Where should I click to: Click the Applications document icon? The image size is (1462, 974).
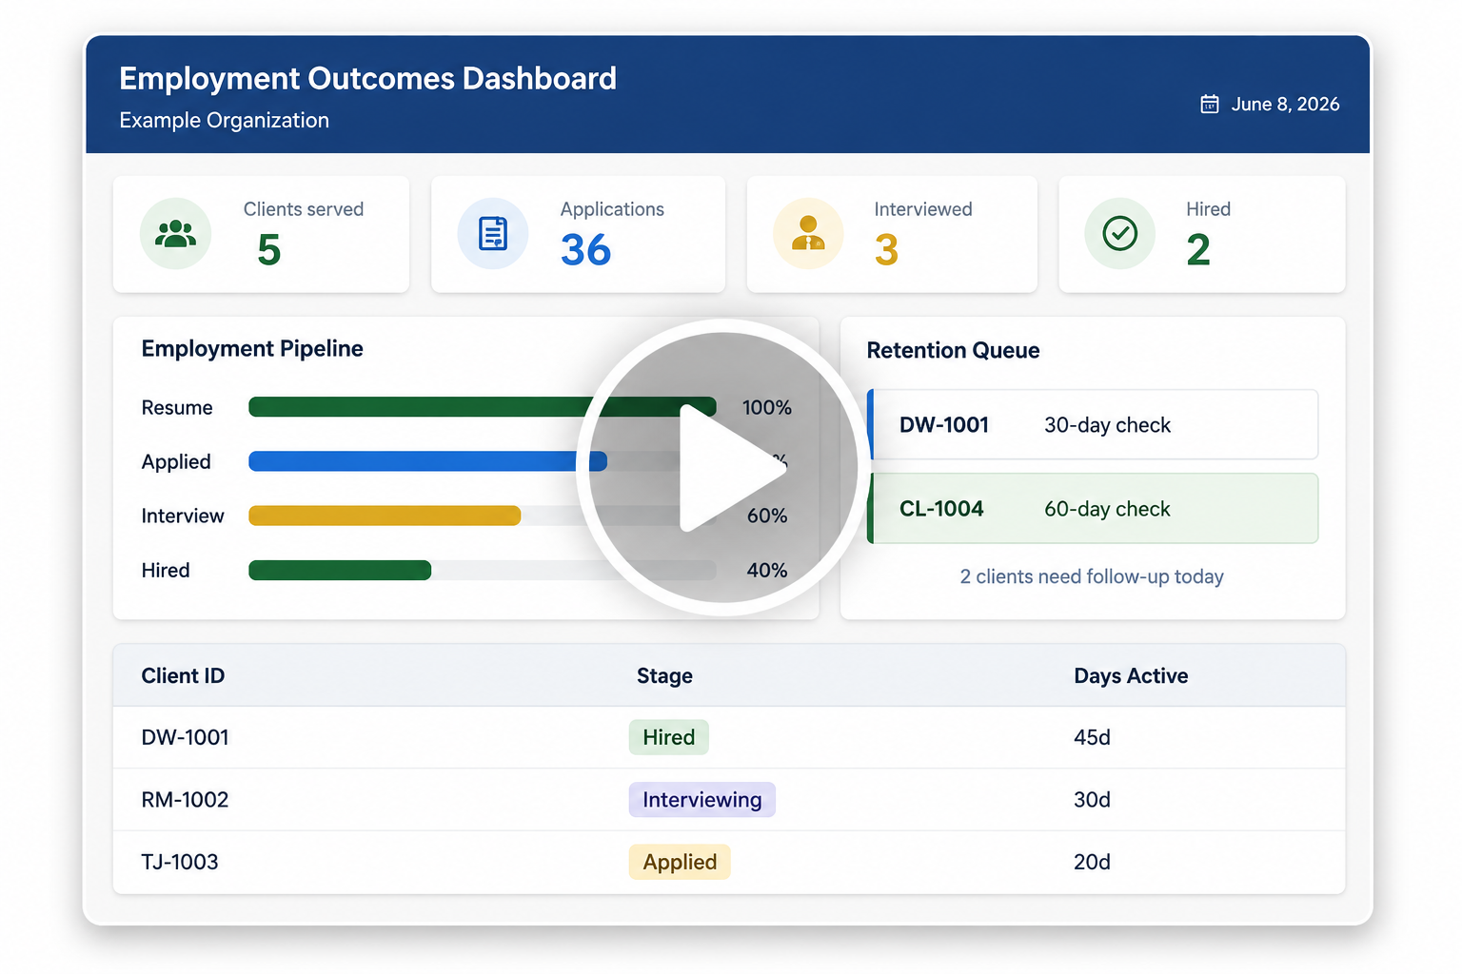492,234
